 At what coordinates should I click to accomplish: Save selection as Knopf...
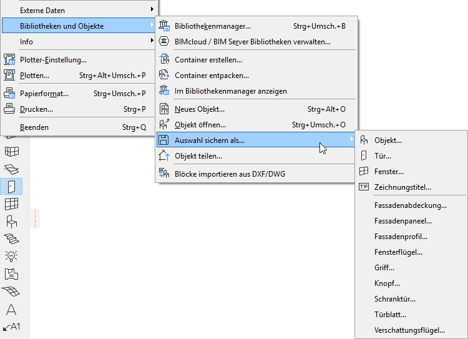411,283
